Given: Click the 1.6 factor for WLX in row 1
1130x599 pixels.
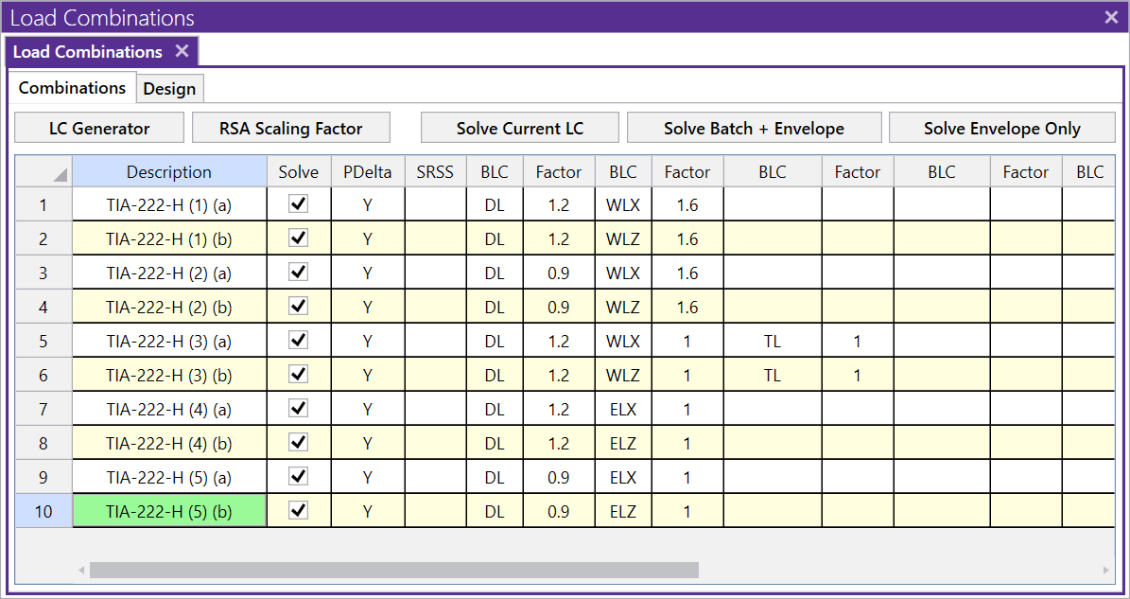Looking at the screenshot, I should [x=687, y=204].
